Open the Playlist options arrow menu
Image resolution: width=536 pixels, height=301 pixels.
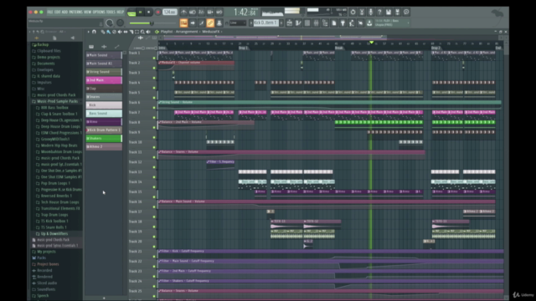[x=88, y=32]
